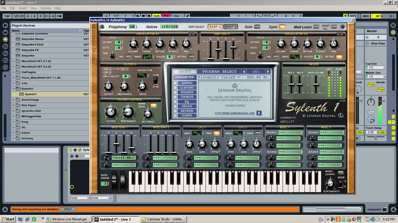398x223 pixels.
Task: Open the Edit menu
Action: (12, 8)
